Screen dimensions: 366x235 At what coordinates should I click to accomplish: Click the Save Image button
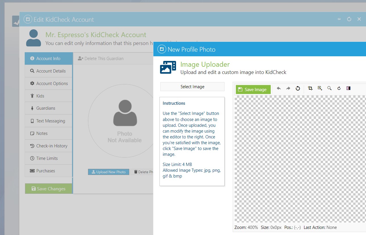(253, 90)
